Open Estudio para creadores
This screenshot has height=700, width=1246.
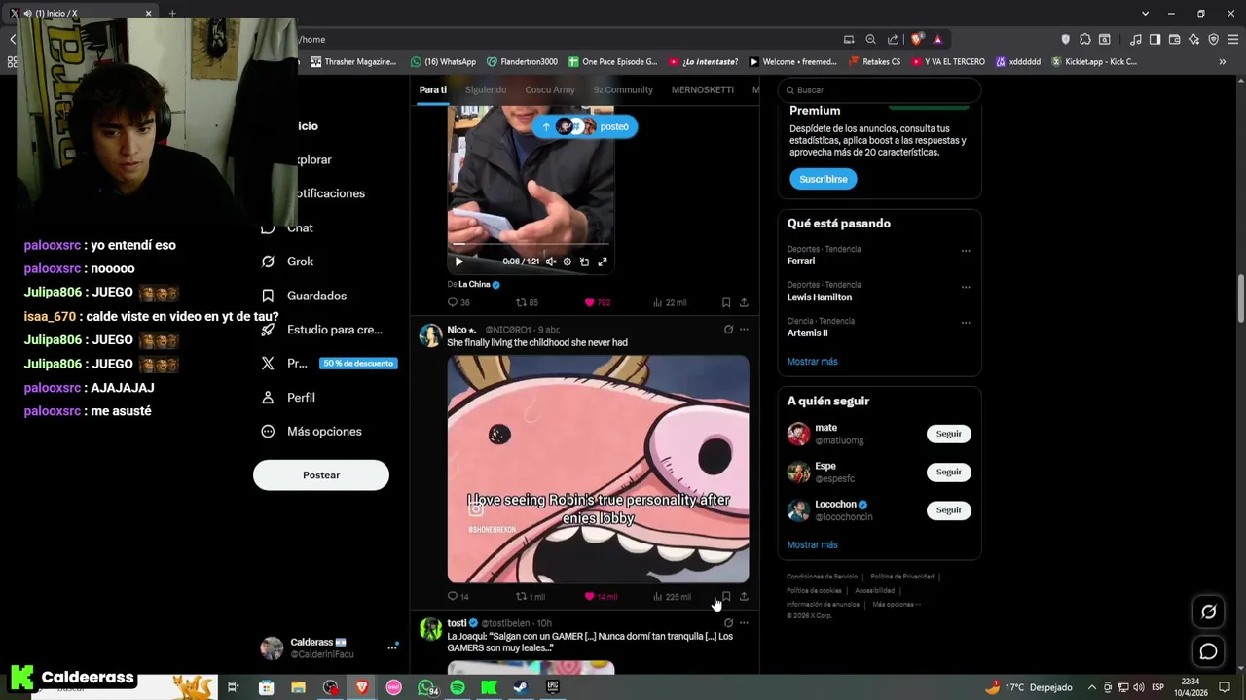(322, 330)
